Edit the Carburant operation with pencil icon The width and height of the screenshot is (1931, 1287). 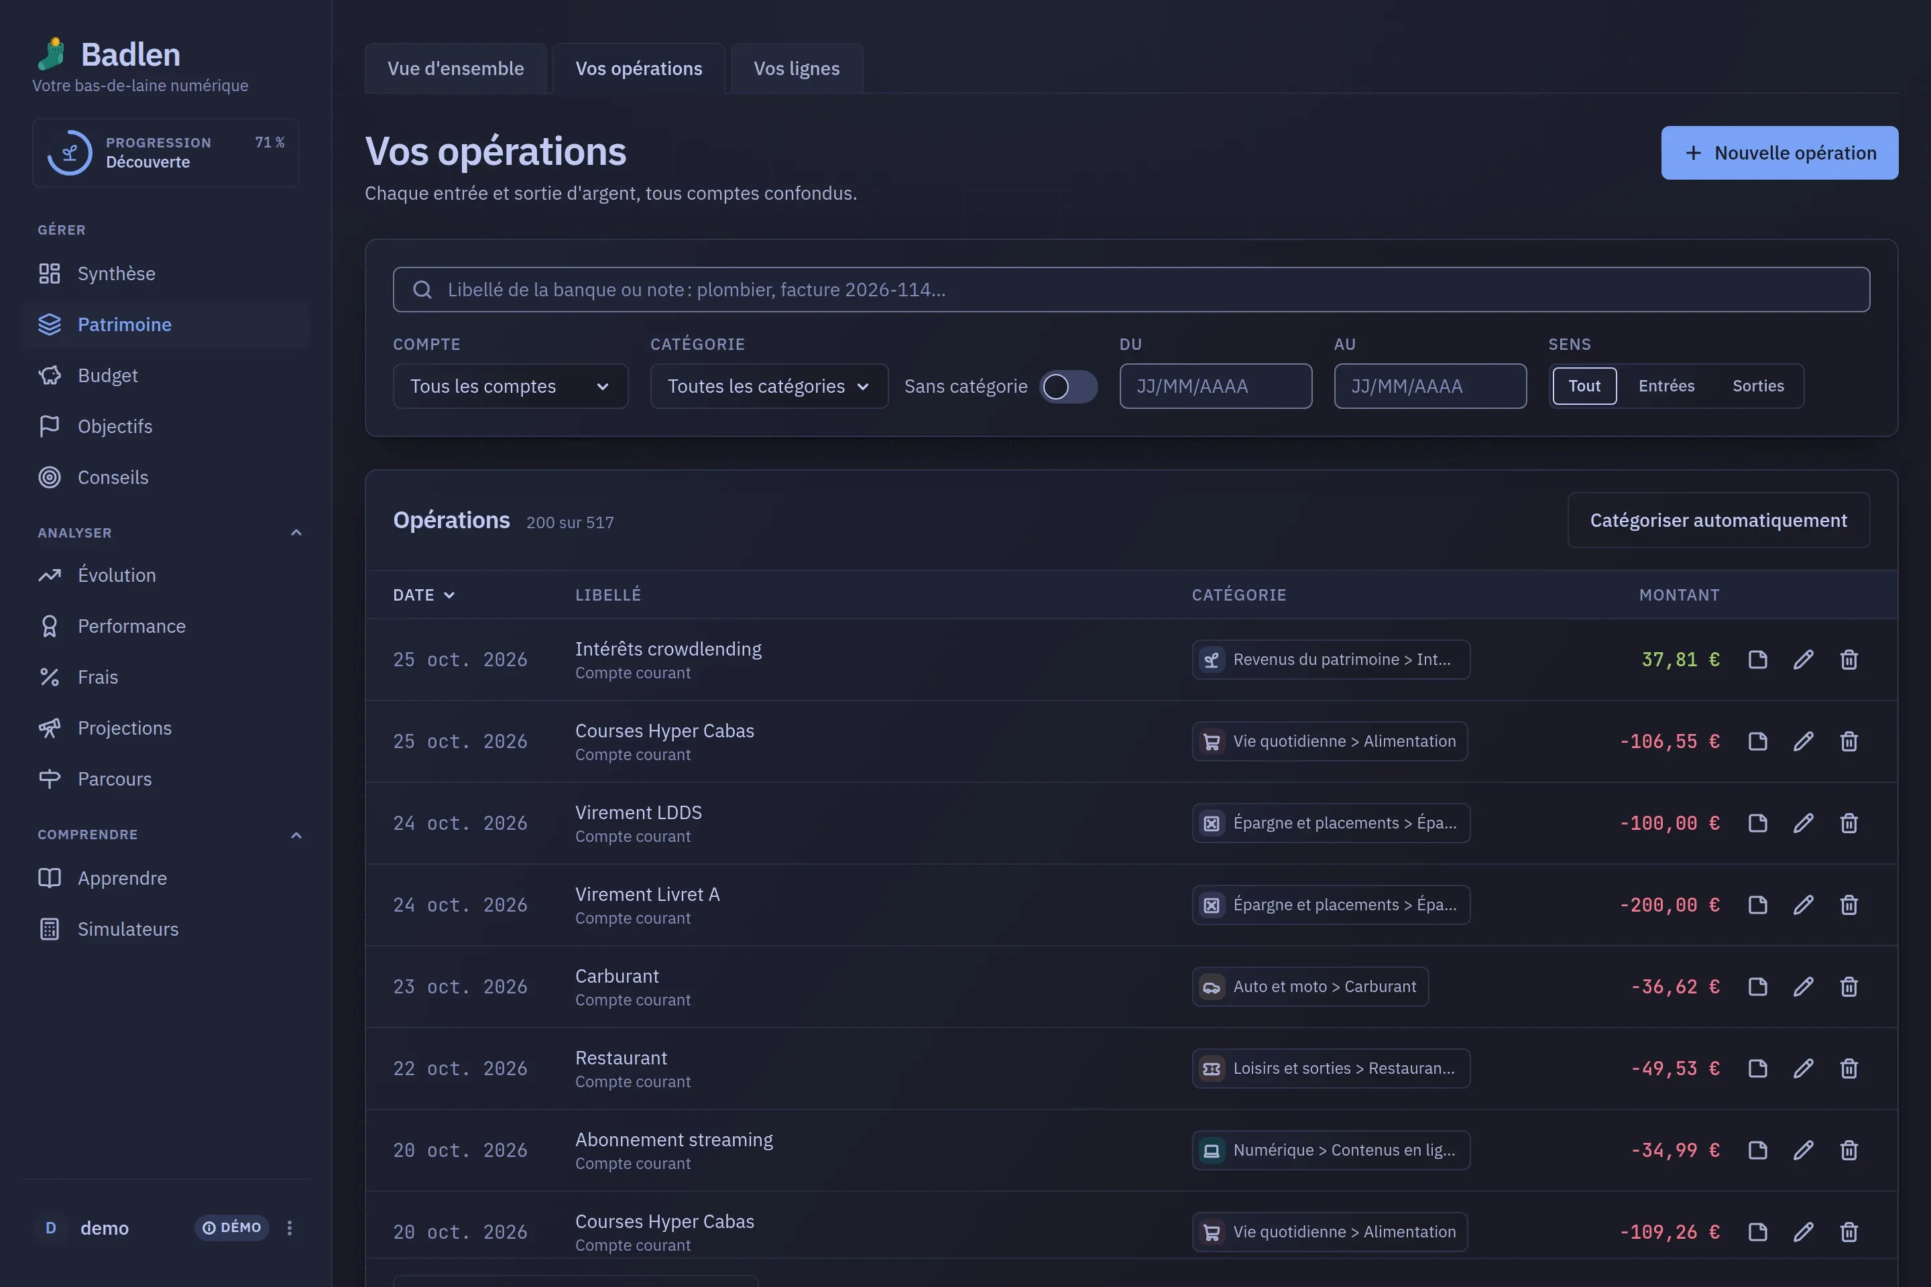tap(1803, 986)
